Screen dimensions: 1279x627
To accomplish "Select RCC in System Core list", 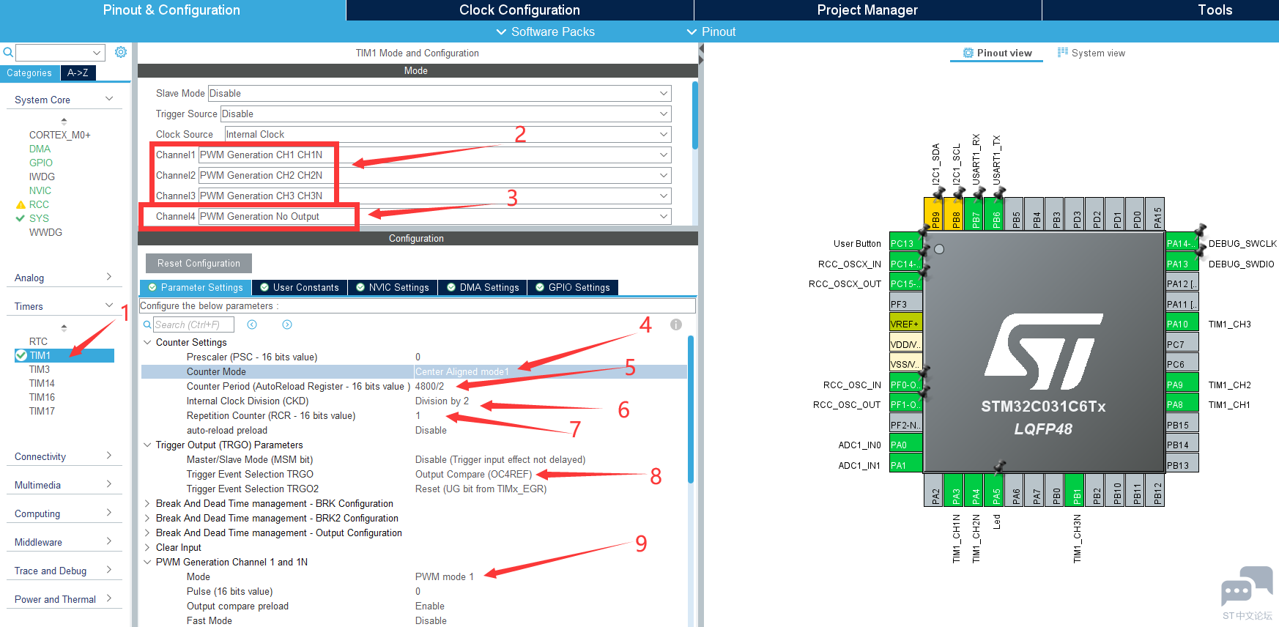I will (x=39, y=204).
